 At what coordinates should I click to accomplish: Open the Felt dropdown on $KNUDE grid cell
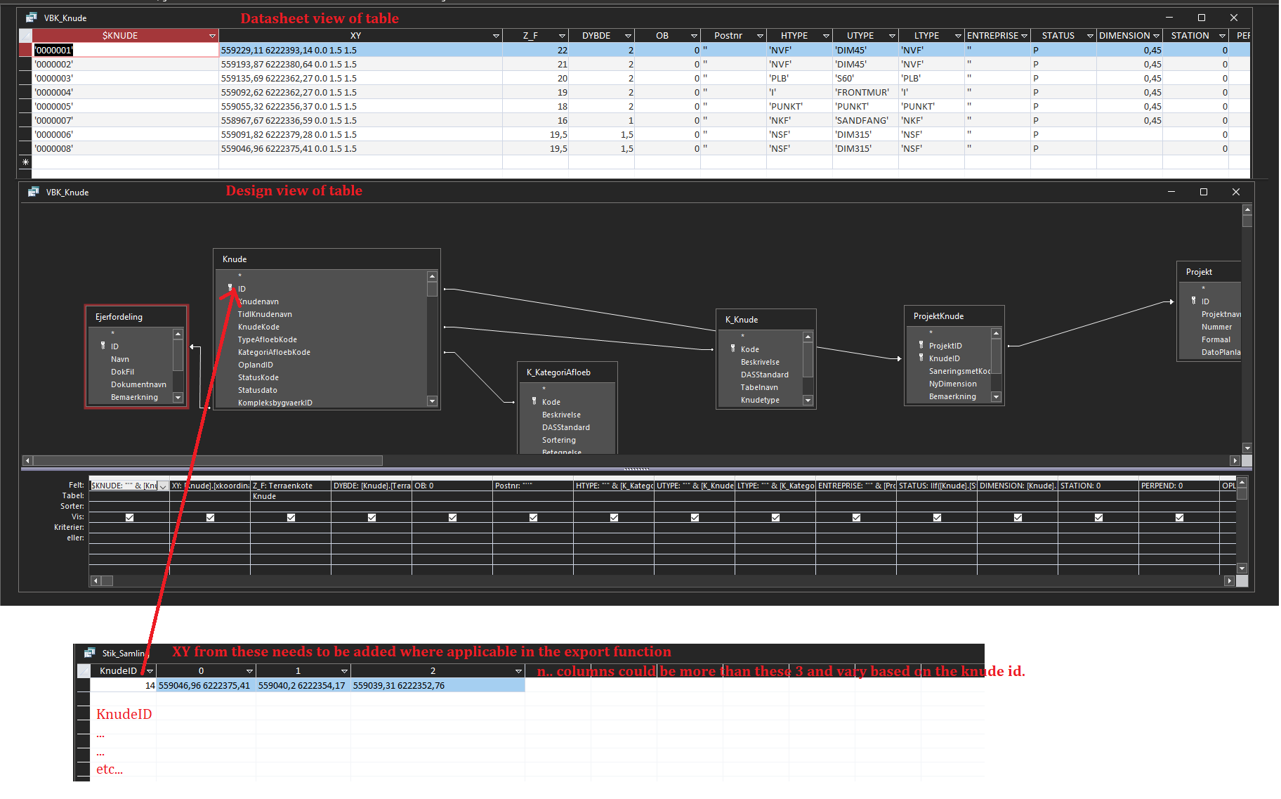click(x=163, y=486)
